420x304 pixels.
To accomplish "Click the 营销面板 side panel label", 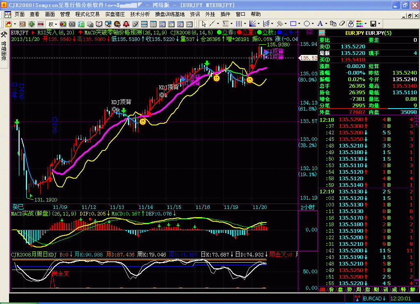I will [x=4, y=50].
